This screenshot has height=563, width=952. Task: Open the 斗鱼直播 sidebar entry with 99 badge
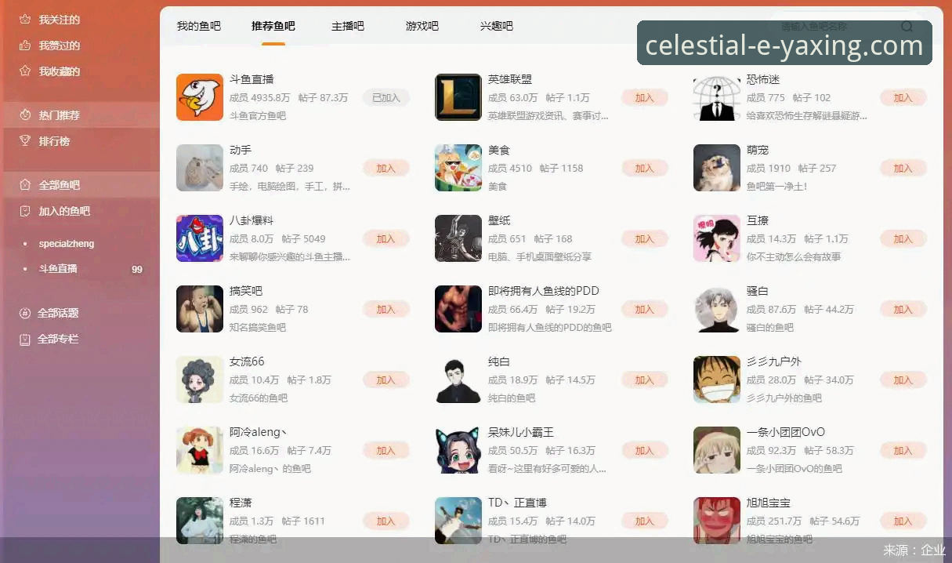(81, 269)
